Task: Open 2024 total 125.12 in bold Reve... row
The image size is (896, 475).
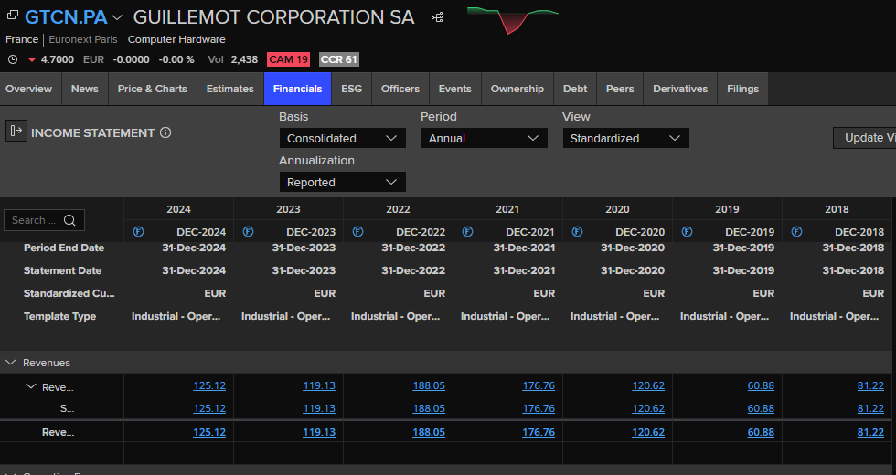Action: point(209,433)
